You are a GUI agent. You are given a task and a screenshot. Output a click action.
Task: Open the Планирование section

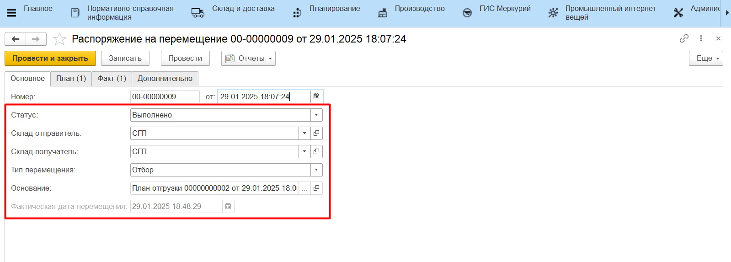335,9
